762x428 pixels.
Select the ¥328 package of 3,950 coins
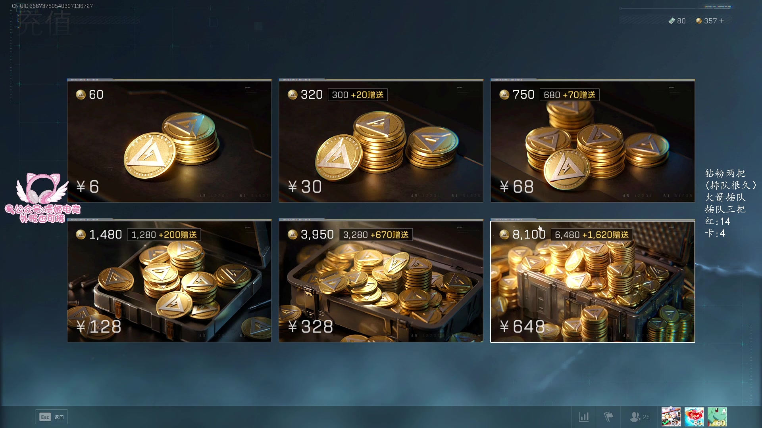(x=381, y=281)
